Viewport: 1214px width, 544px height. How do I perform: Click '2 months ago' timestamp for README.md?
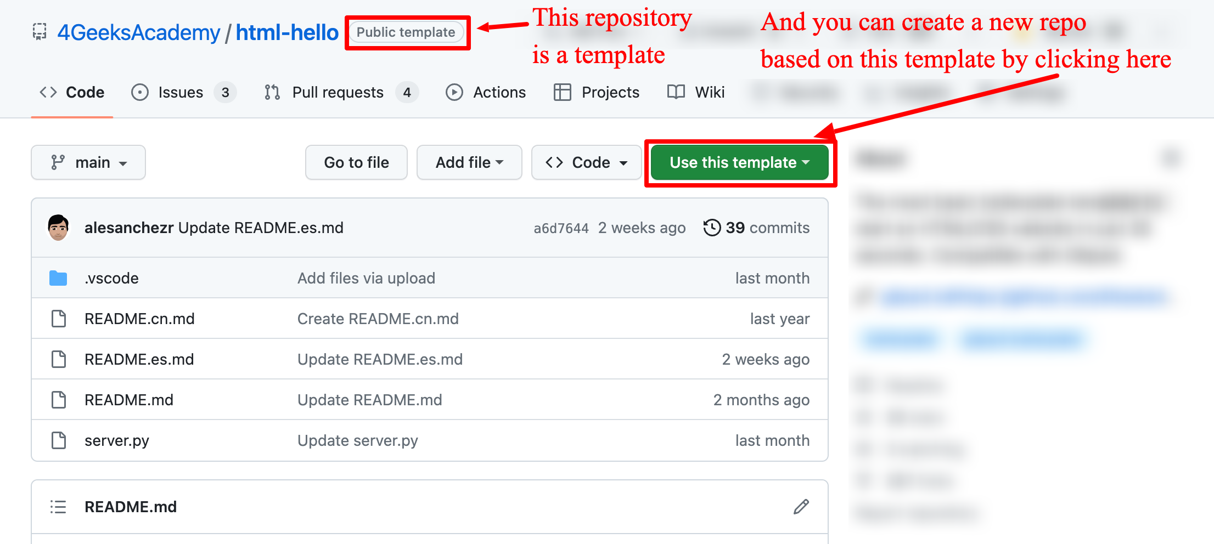[x=762, y=400]
